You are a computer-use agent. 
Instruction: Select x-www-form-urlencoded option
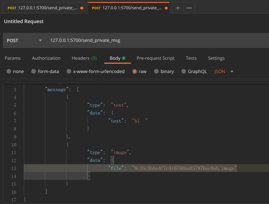click(x=96, y=71)
